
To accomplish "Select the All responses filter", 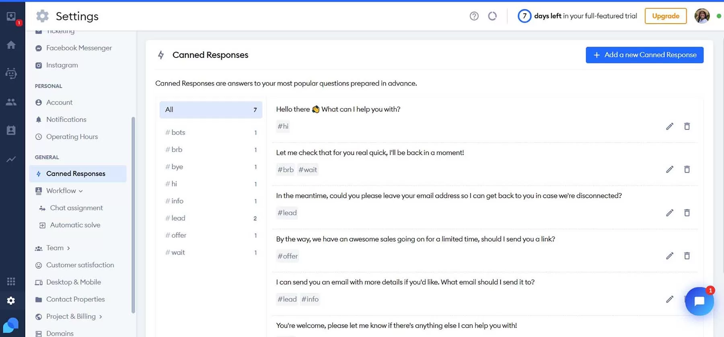I will click(x=210, y=110).
